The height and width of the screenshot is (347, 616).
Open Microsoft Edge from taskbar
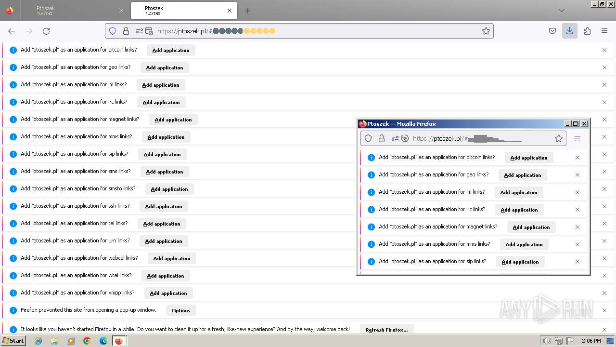pyautogui.click(x=103, y=341)
